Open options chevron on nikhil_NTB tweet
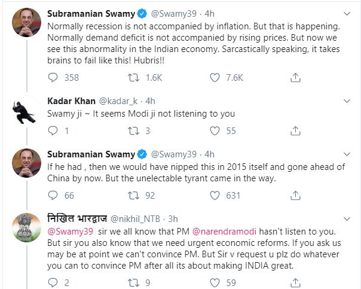 pyautogui.click(x=346, y=219)
